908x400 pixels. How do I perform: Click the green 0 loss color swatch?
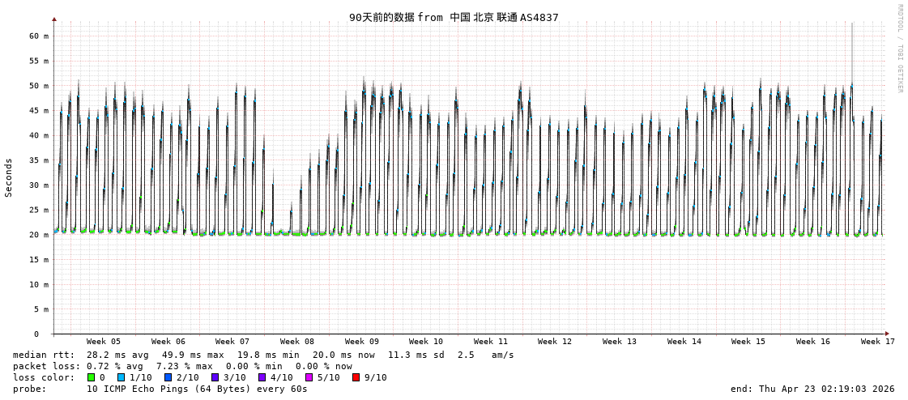[x=92, y=377]
